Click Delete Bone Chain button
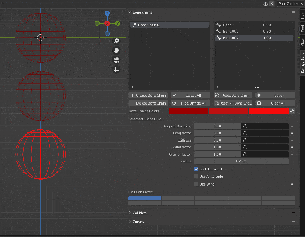Image resolution: width=305 pixels, height=237 pixels. coord(148,103)
